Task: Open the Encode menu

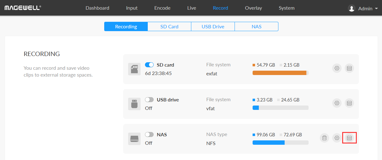Action: (x=162, y=8)
